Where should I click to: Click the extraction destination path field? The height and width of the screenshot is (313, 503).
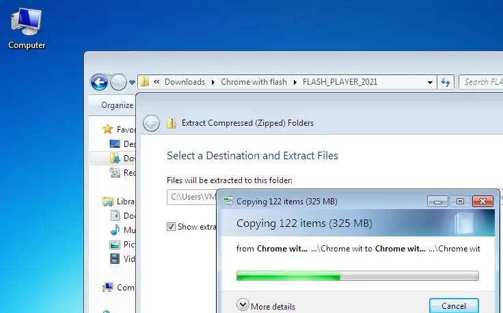point(192,197)
